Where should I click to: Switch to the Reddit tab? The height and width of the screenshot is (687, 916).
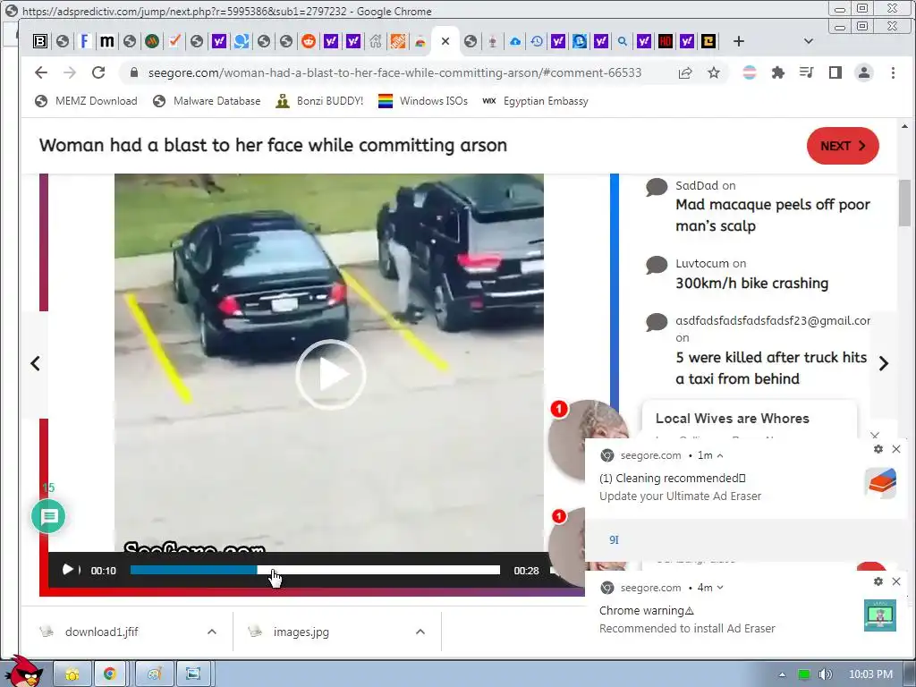click(x=309, y=41)
